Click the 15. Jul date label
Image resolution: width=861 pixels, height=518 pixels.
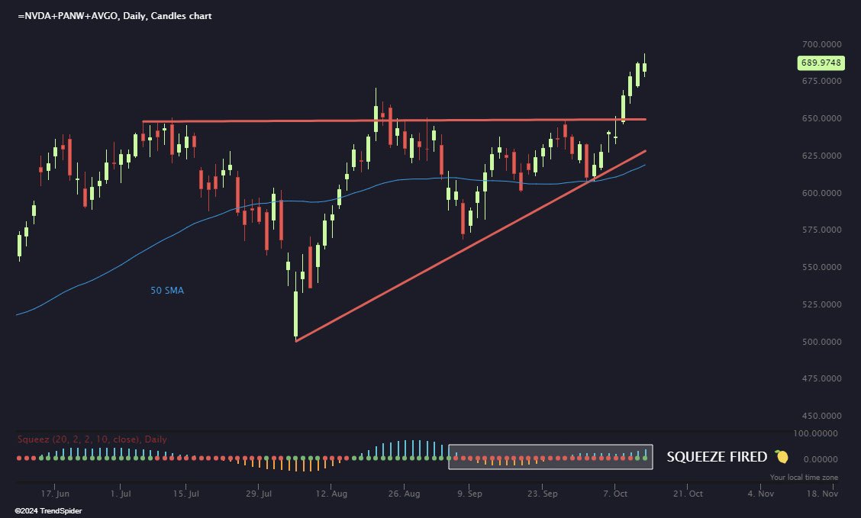185,494
